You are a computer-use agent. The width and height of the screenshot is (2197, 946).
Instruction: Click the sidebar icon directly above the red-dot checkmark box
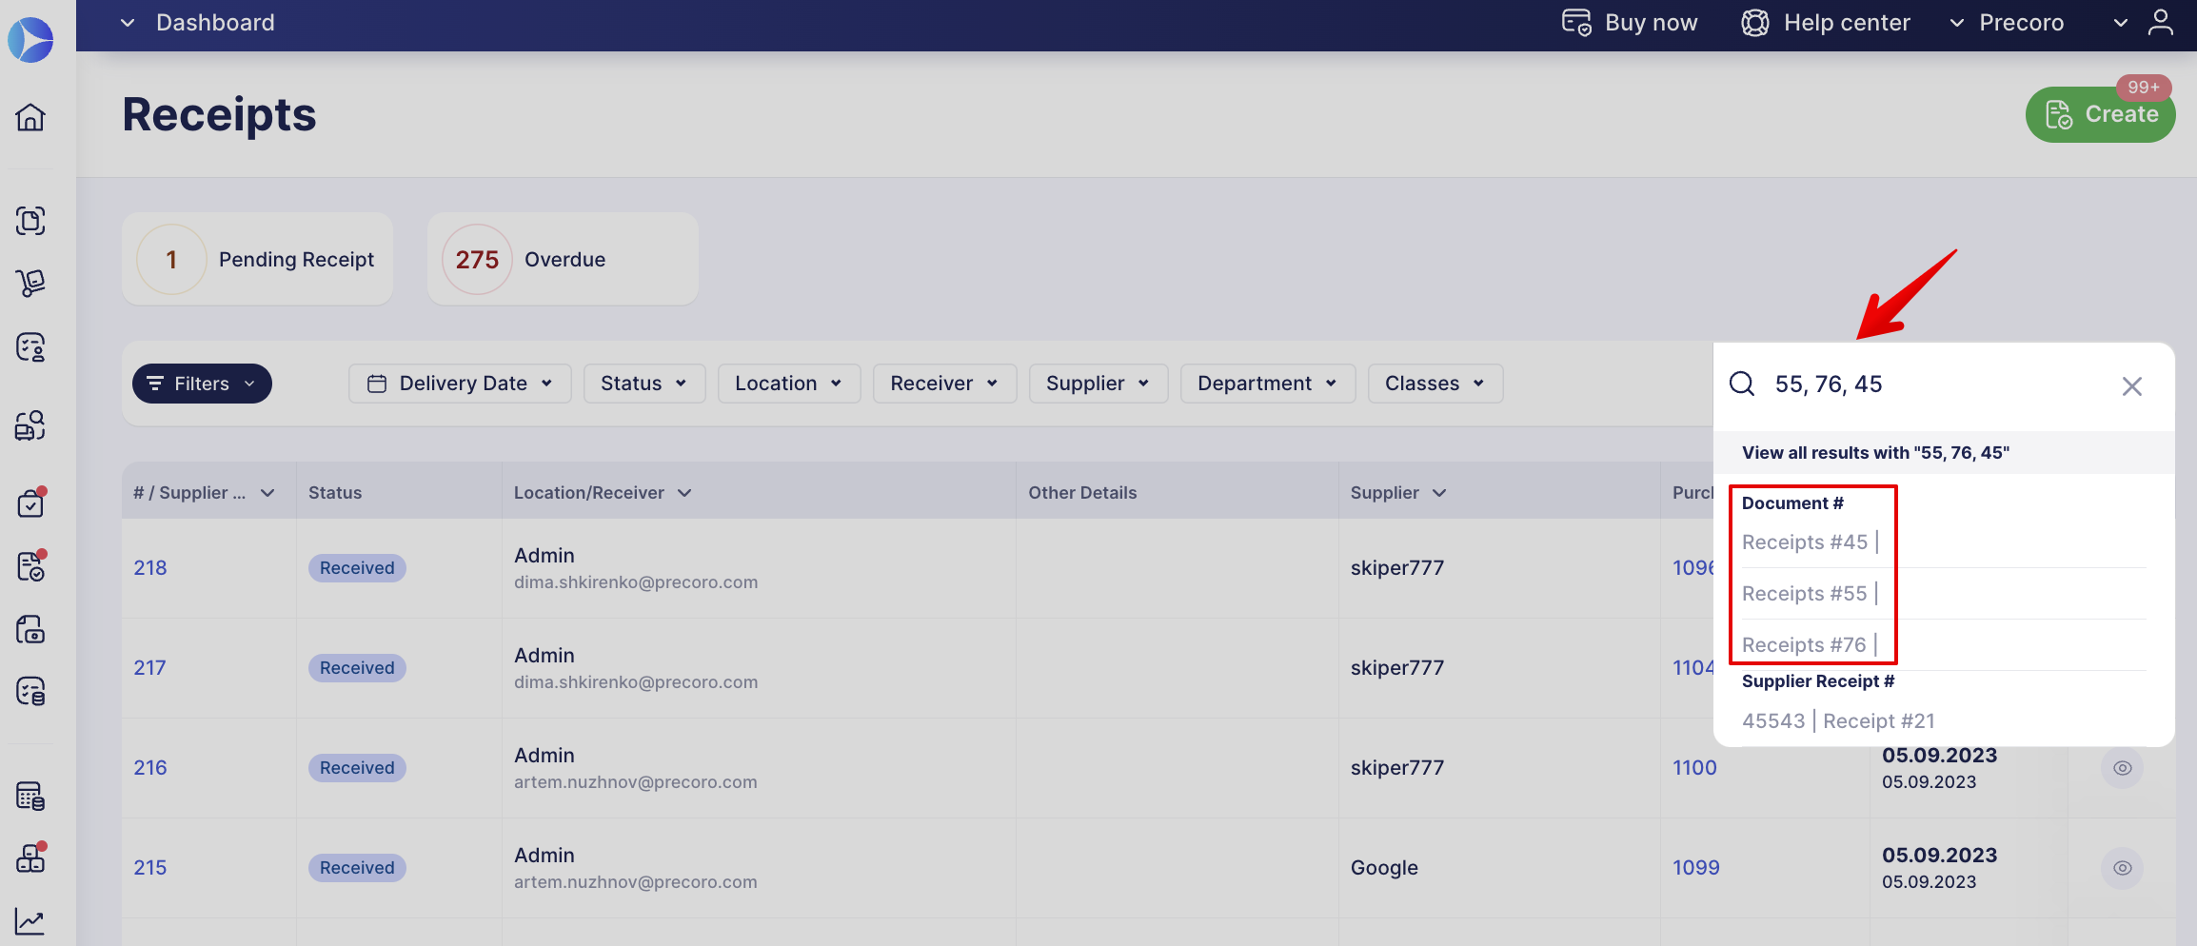30,425
